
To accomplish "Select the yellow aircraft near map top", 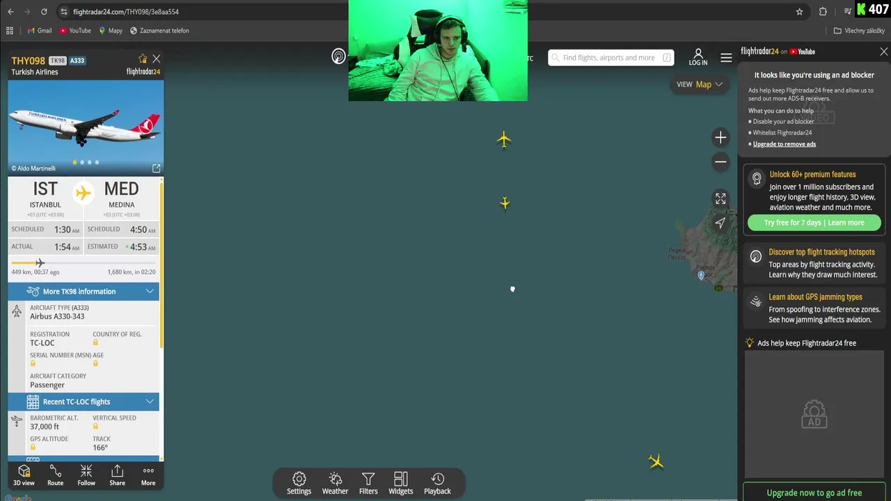I will [x=504, y=140].
